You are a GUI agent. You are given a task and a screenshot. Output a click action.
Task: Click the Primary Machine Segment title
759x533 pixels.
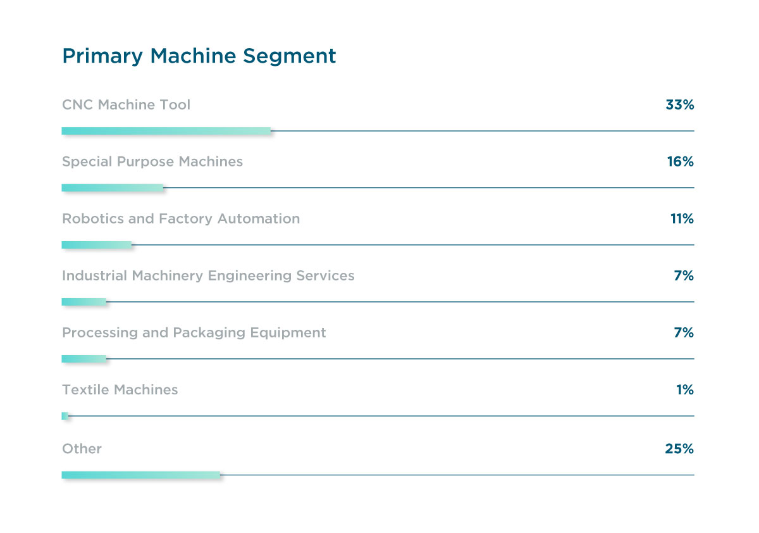pos(199,56)
